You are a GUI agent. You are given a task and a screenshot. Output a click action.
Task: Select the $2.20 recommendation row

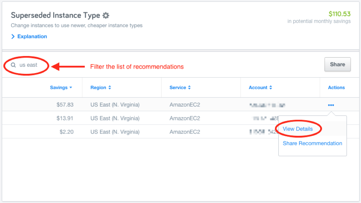pos(140,132)
